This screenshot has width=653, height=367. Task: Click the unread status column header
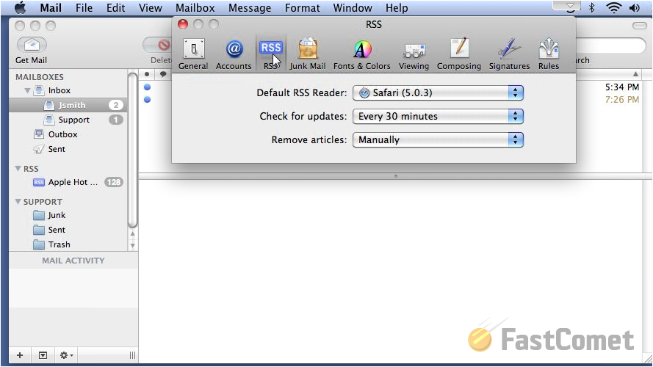(x=147, y=74)
